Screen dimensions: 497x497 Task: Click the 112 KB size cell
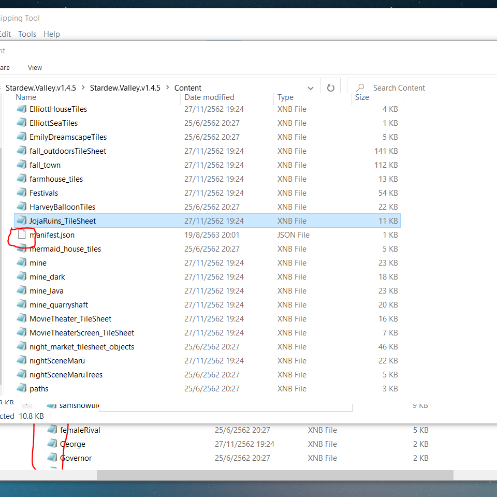tap(386, 165)
